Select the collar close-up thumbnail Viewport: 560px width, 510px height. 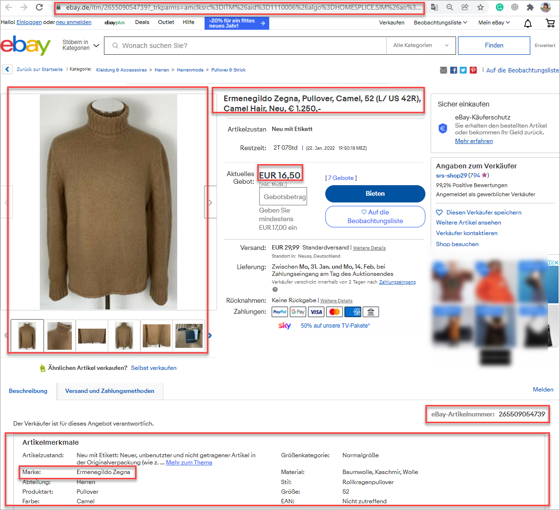pos(59,336)
